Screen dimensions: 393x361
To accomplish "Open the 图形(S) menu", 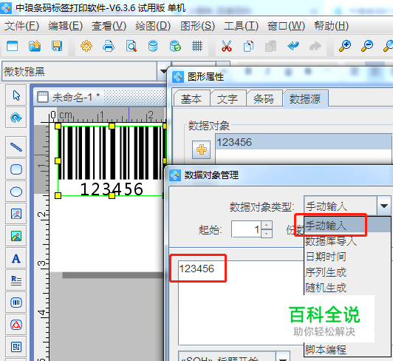I will pos(197,26).
